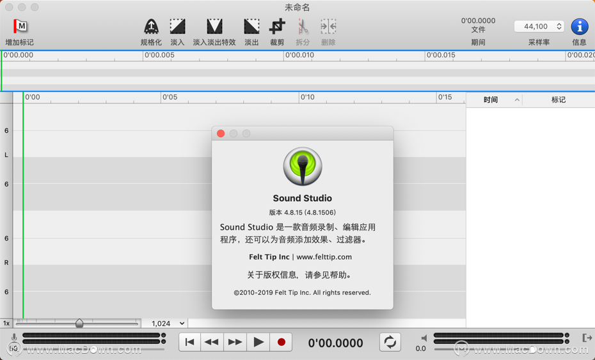Click the fast-forward button
Viewport: 595px width, 360px height.
pyautogui.click(x=235, y=342)
